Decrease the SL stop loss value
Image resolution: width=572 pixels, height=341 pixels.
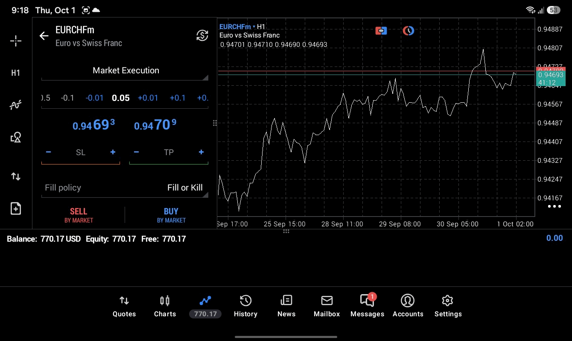tap(48, 152)
